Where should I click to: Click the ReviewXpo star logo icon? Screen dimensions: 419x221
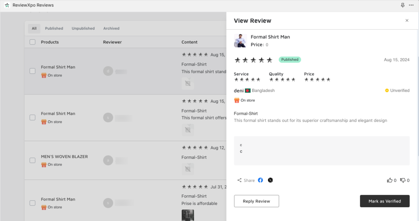[7, 5]
